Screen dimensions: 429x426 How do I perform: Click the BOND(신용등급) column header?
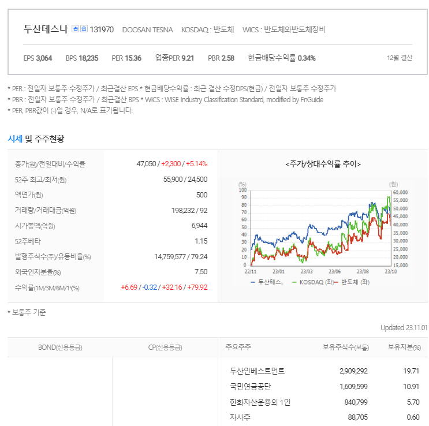(60, 347)
